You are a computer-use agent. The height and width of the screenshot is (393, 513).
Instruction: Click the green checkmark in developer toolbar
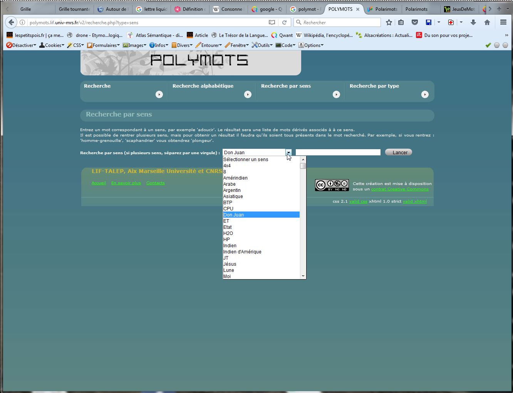click(488, 45)
